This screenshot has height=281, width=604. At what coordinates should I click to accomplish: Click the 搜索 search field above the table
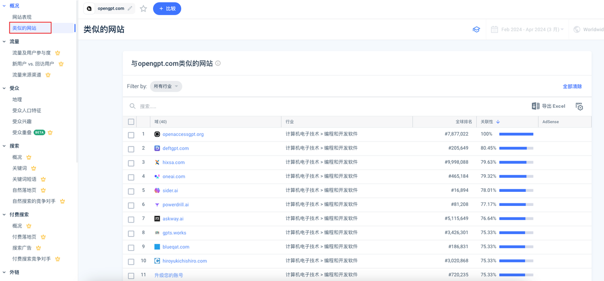pos(327,106)
